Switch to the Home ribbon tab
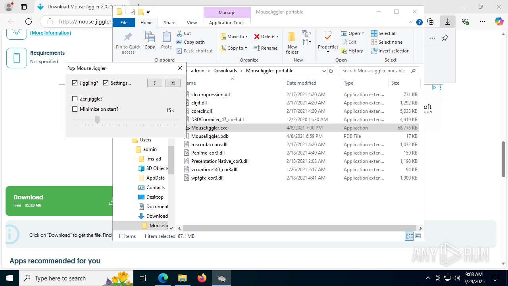 tap(146, 23)
